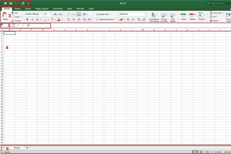Image resolution: width=231 pixels, height=154 pixels.
Task: Click Wrap Text
Action: point(103,14)
